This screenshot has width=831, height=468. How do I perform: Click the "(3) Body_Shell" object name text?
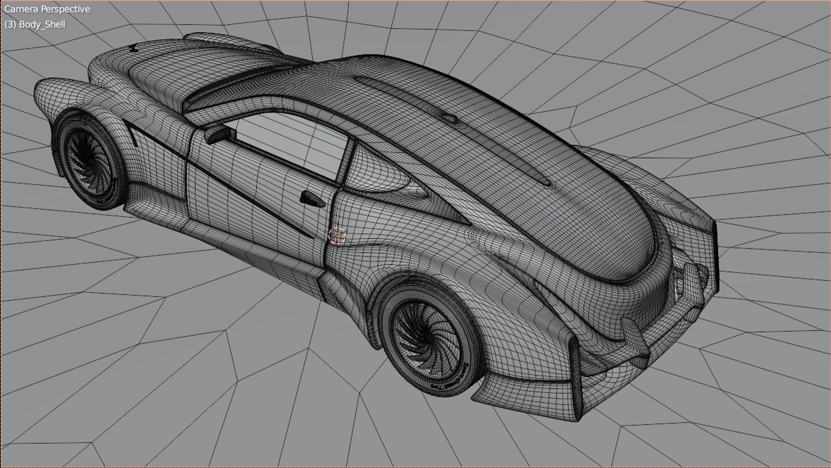(35, 24)
